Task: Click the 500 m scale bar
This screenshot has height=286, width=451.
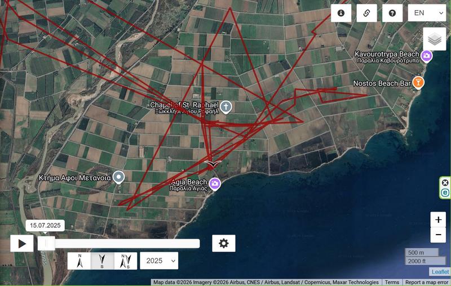Action: 422,252
